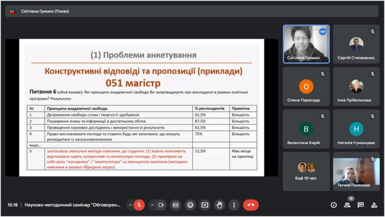Select Сергій Степаненко participant tile

356,44
